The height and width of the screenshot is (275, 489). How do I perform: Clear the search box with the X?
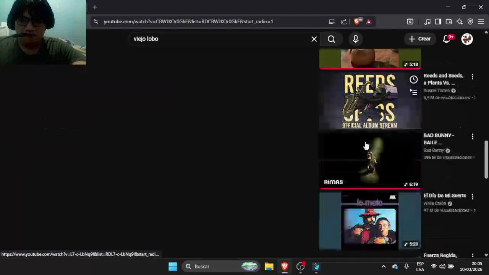(314, 39)
